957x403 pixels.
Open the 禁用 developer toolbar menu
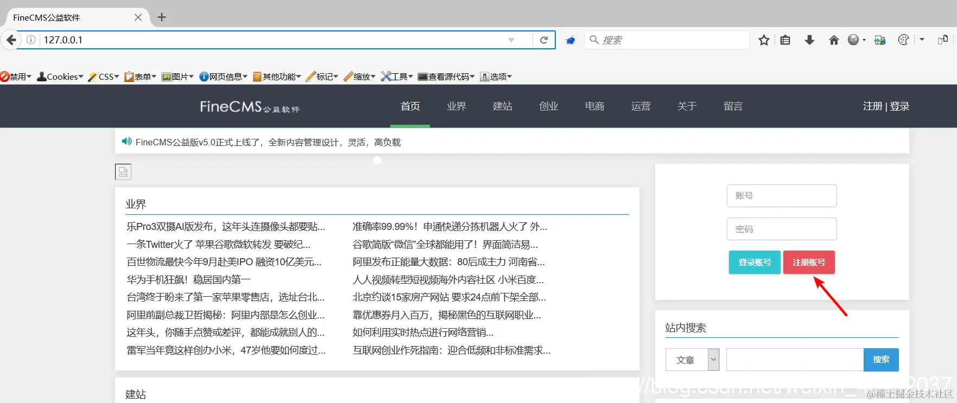[16, 76]
